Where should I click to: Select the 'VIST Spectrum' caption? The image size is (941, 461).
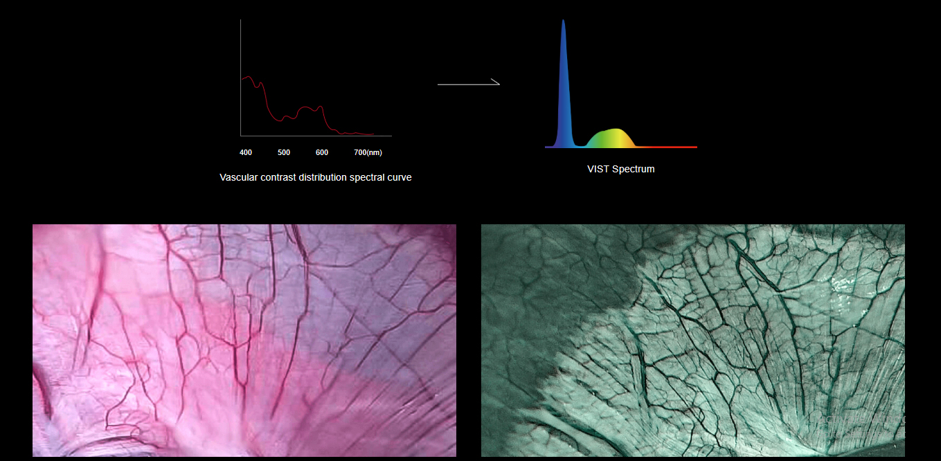pyautogui.click(x=620, y=169)
